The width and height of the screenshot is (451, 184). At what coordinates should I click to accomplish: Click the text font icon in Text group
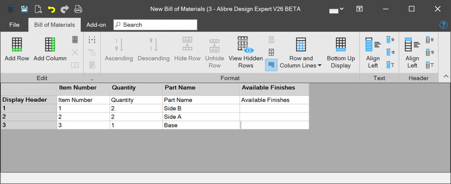point(390,65)
